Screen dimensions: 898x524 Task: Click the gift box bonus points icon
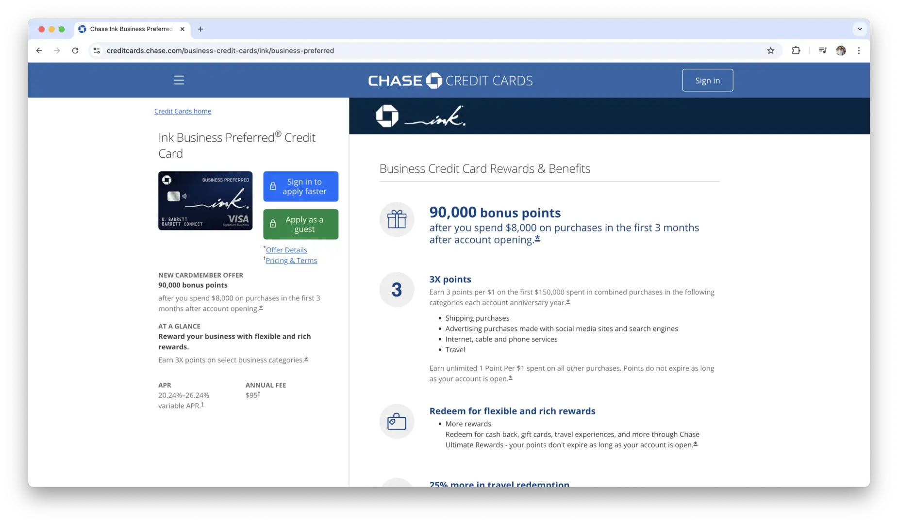(x=397, y=219)
